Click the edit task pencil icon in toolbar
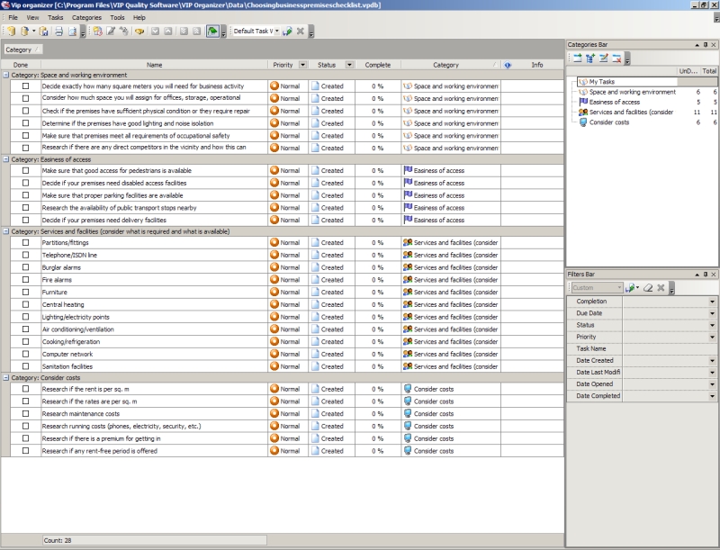 click(x=110, y=32)
